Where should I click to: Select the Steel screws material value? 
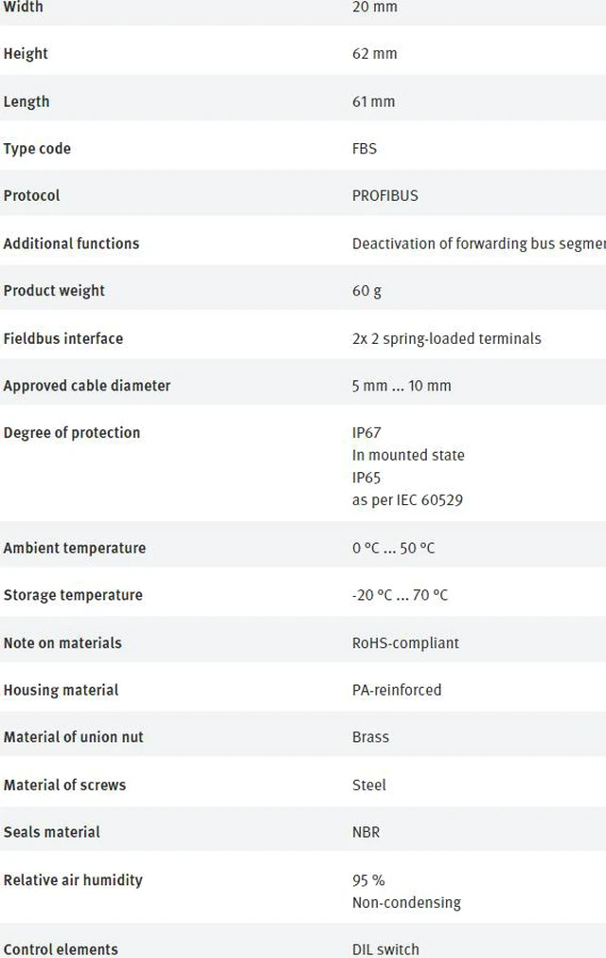coord(369,785)
